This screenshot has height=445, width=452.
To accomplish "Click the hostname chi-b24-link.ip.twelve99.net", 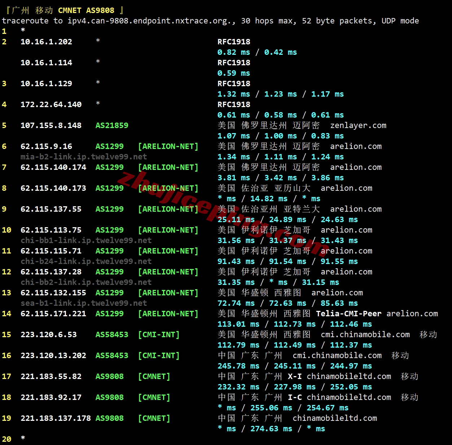I will 86,261.
